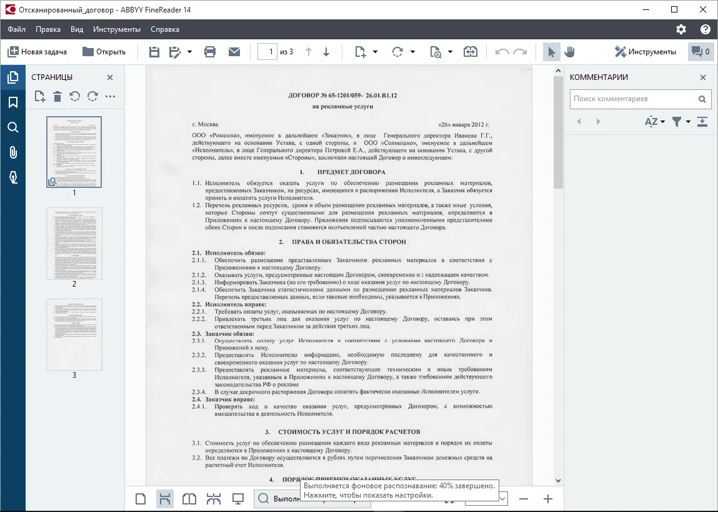Toggle the Comments panel counter button
This screenshot has height=512, width=718.
pyautogui.click(x=701, y=52)
